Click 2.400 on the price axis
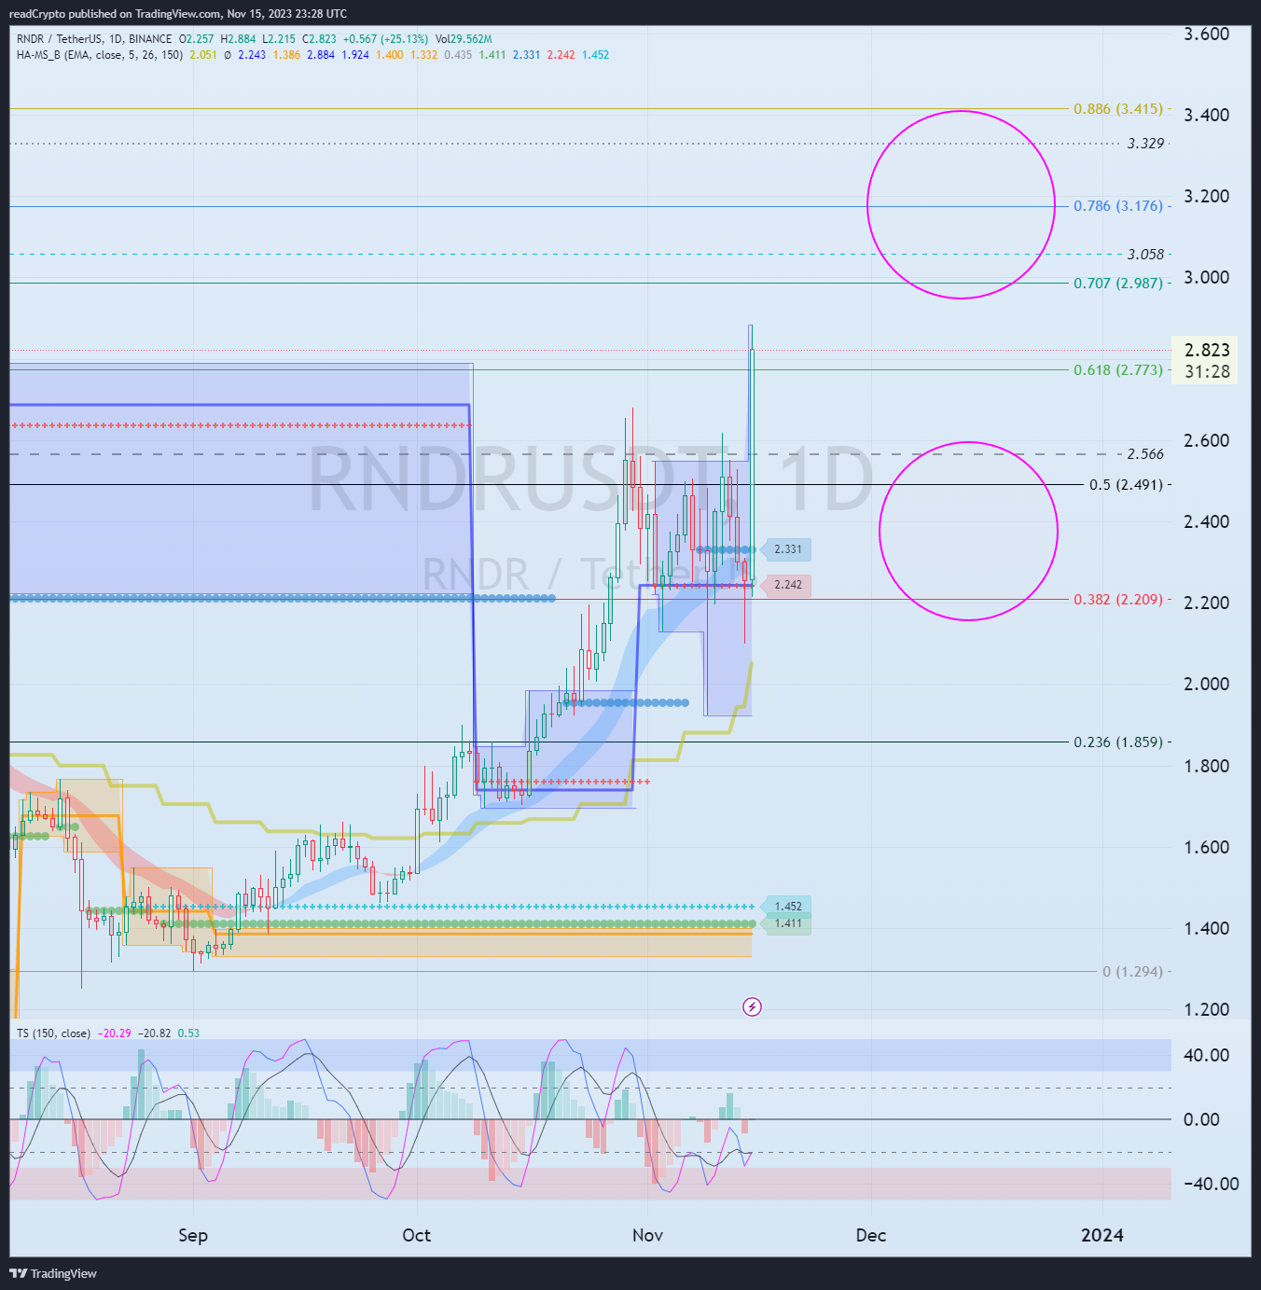The height and width of the screenshot is (1290, 1261). point(1206,521)
